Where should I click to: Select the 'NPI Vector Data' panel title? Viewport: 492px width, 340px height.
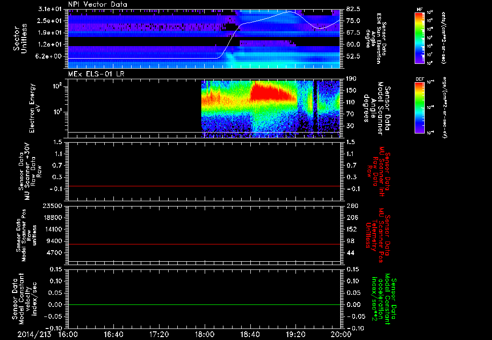click(x=98, y=4)
